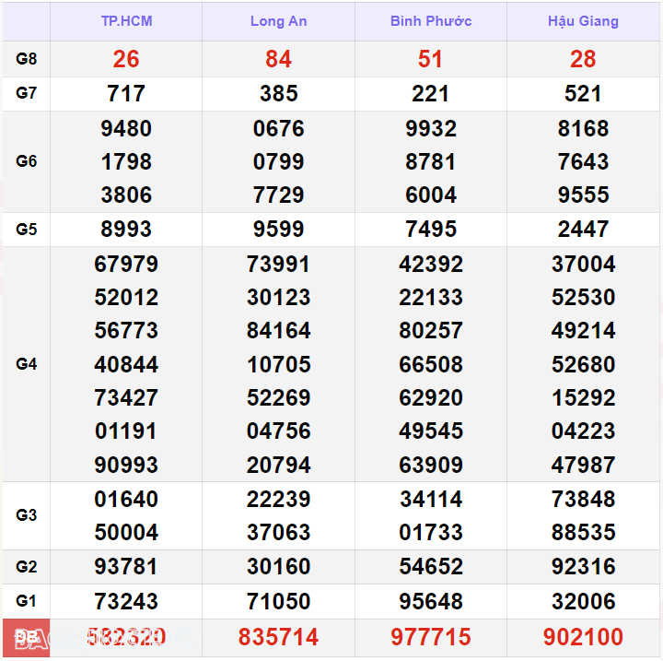Click Hậu Giang special prize 902100

(x=583, y=637)
